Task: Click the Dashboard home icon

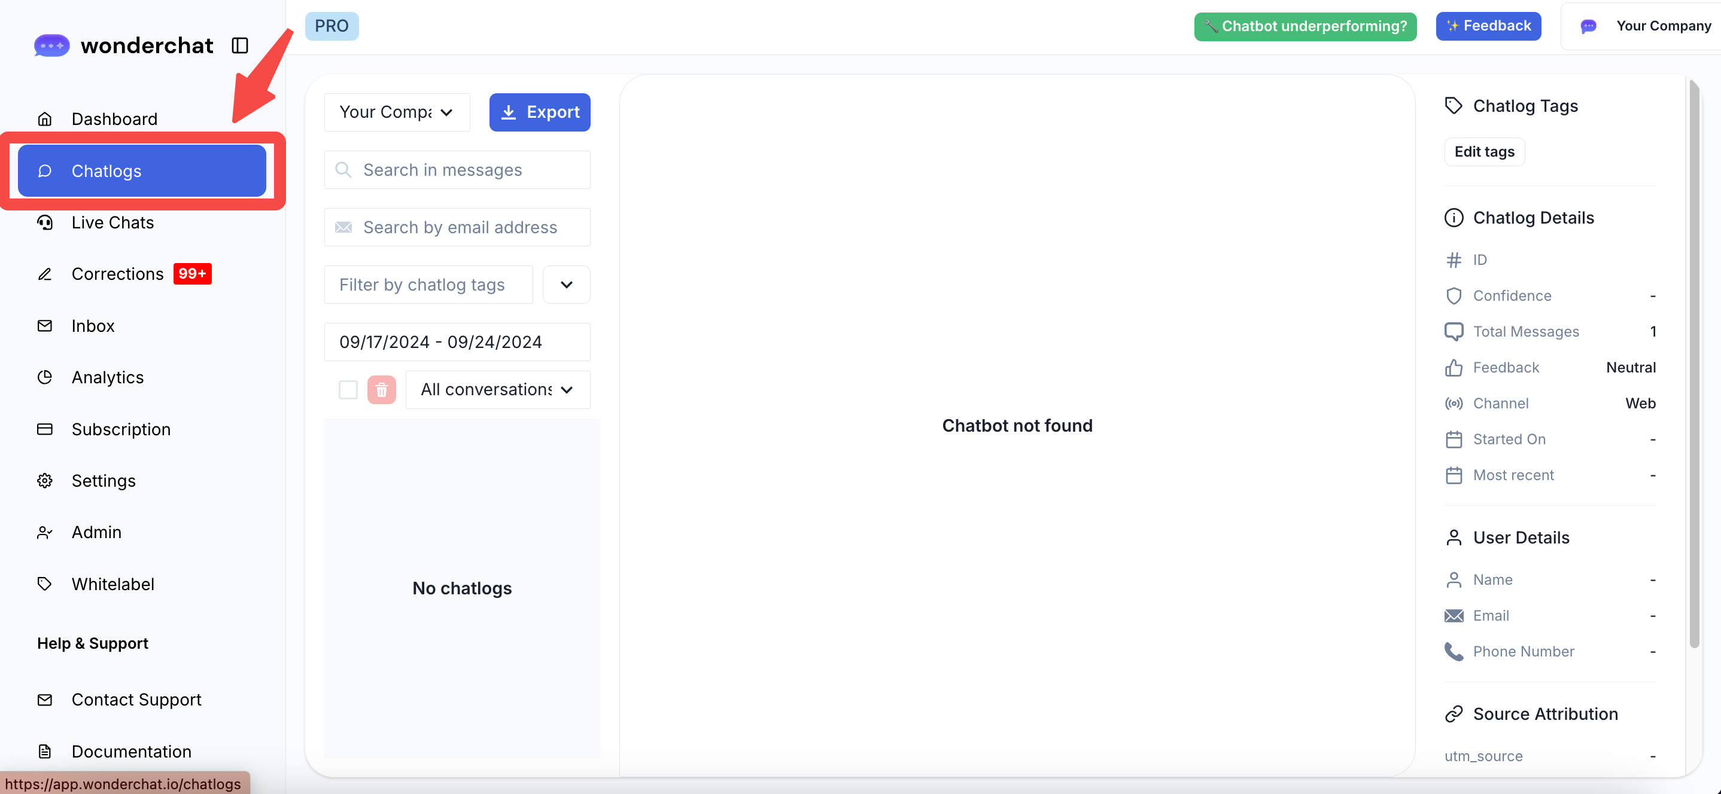Action: tap(45, 119)
